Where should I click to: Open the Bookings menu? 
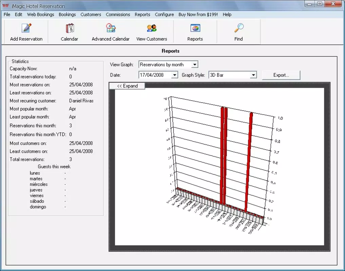[67, 15]
